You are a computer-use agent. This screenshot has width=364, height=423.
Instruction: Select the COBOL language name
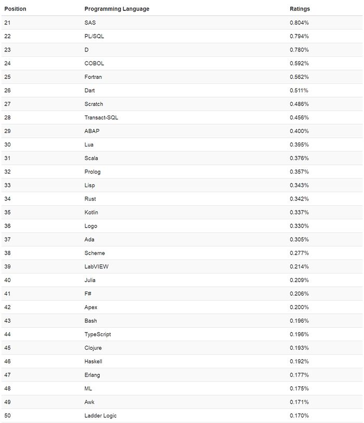pos(94,63)
